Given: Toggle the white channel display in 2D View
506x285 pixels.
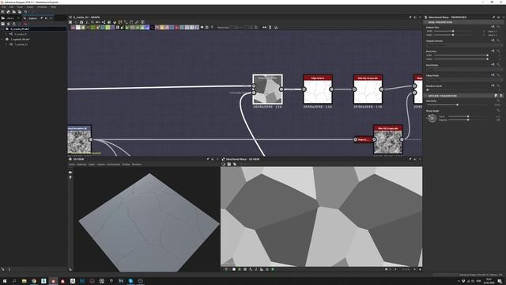Looking at the screenshot, I should pyautogui.click(x=234, y=269).
